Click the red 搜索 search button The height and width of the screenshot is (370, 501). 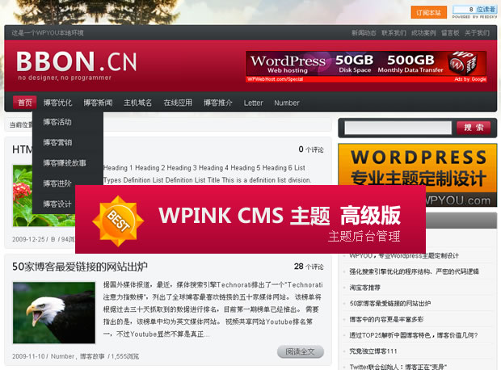[474, 128]
